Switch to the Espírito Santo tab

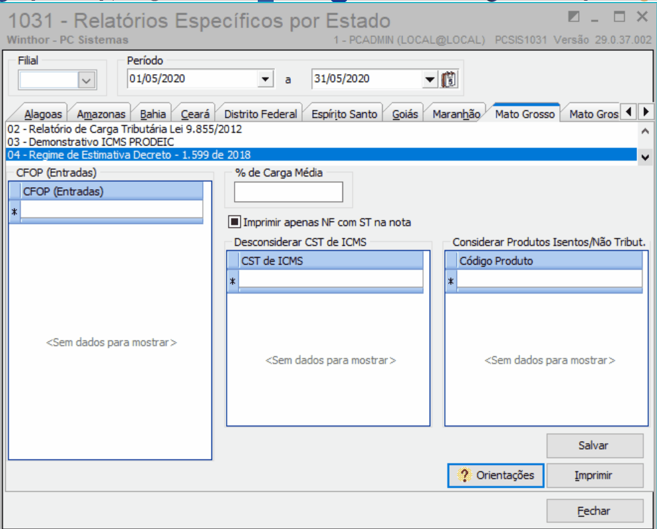pos(344,114)
